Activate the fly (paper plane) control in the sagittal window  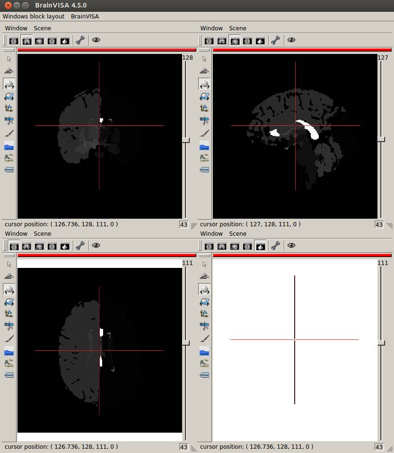coord(204,71)
